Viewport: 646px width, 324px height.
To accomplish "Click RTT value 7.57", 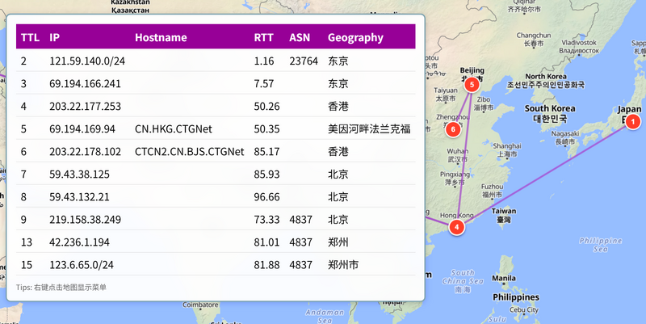I will [264, 84].
